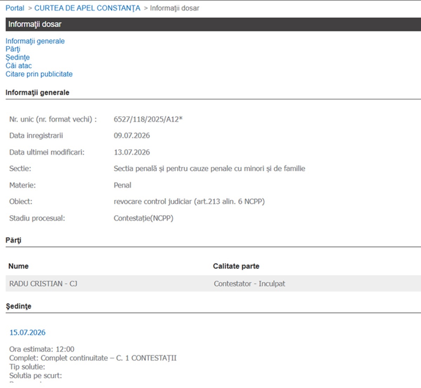Click the Contestator - Inculpat cell
The image size is (421, 388).
(x=249, y=284)
